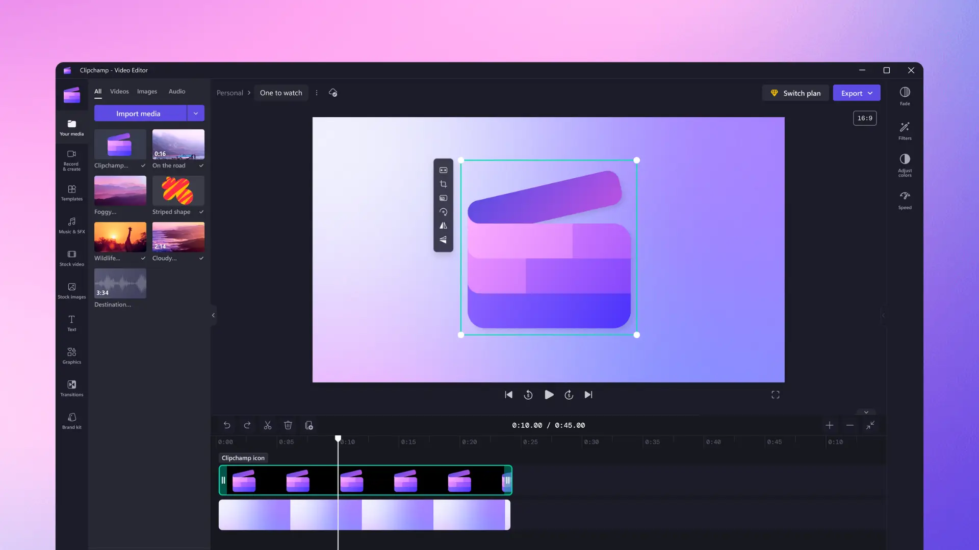The width and height of the screenshot is (979, 550).
Task: Select the Audio tab in media panel
Action: click(x=177, y=91)
